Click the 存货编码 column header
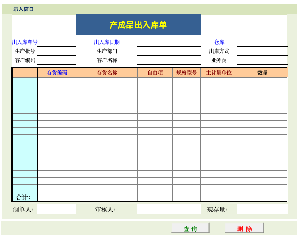The width and height of the screenshot is (297, 240). [x=57, y=73]
